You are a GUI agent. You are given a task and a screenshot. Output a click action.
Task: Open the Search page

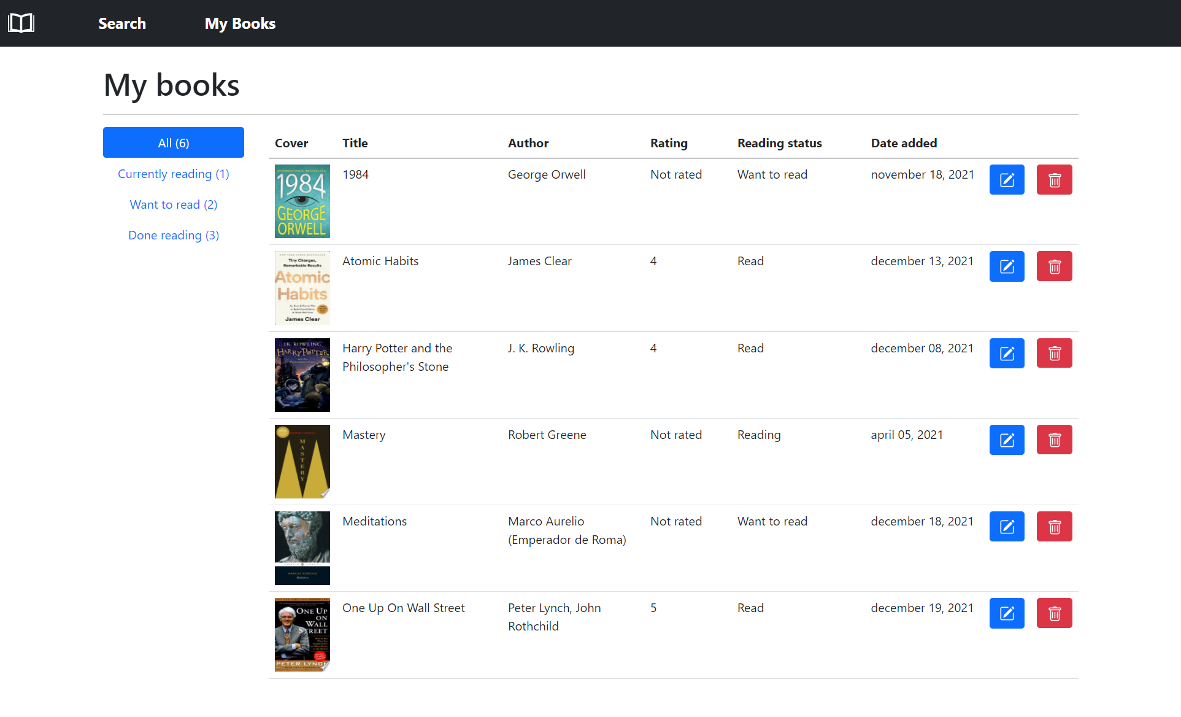[121, 23]
